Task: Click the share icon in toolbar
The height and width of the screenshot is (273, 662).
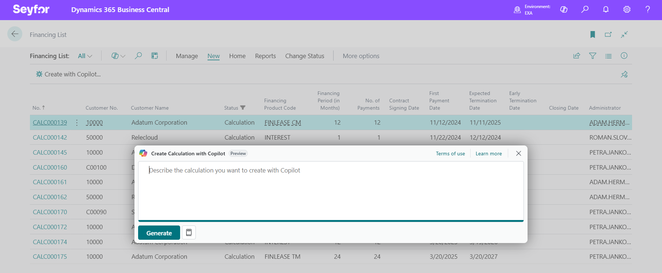Action: (x=577, y=56)
